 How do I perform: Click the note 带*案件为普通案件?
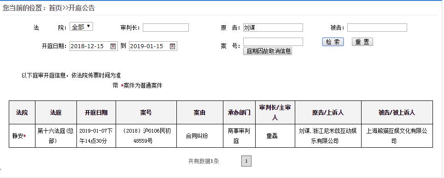(138, 86)
